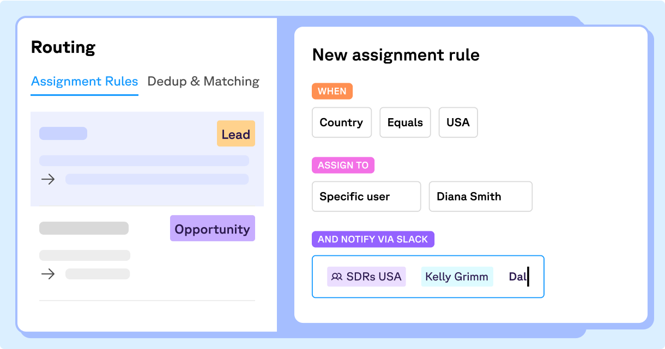Select the Lead badge

[x=235, y=134]
